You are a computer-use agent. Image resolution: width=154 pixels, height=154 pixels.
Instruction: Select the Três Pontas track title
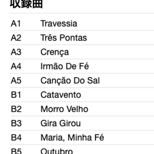tap(64, 37)
